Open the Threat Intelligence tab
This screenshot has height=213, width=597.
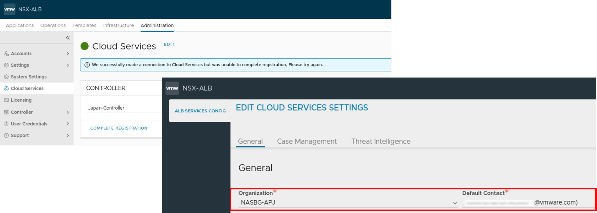click(x=380, y=142)
